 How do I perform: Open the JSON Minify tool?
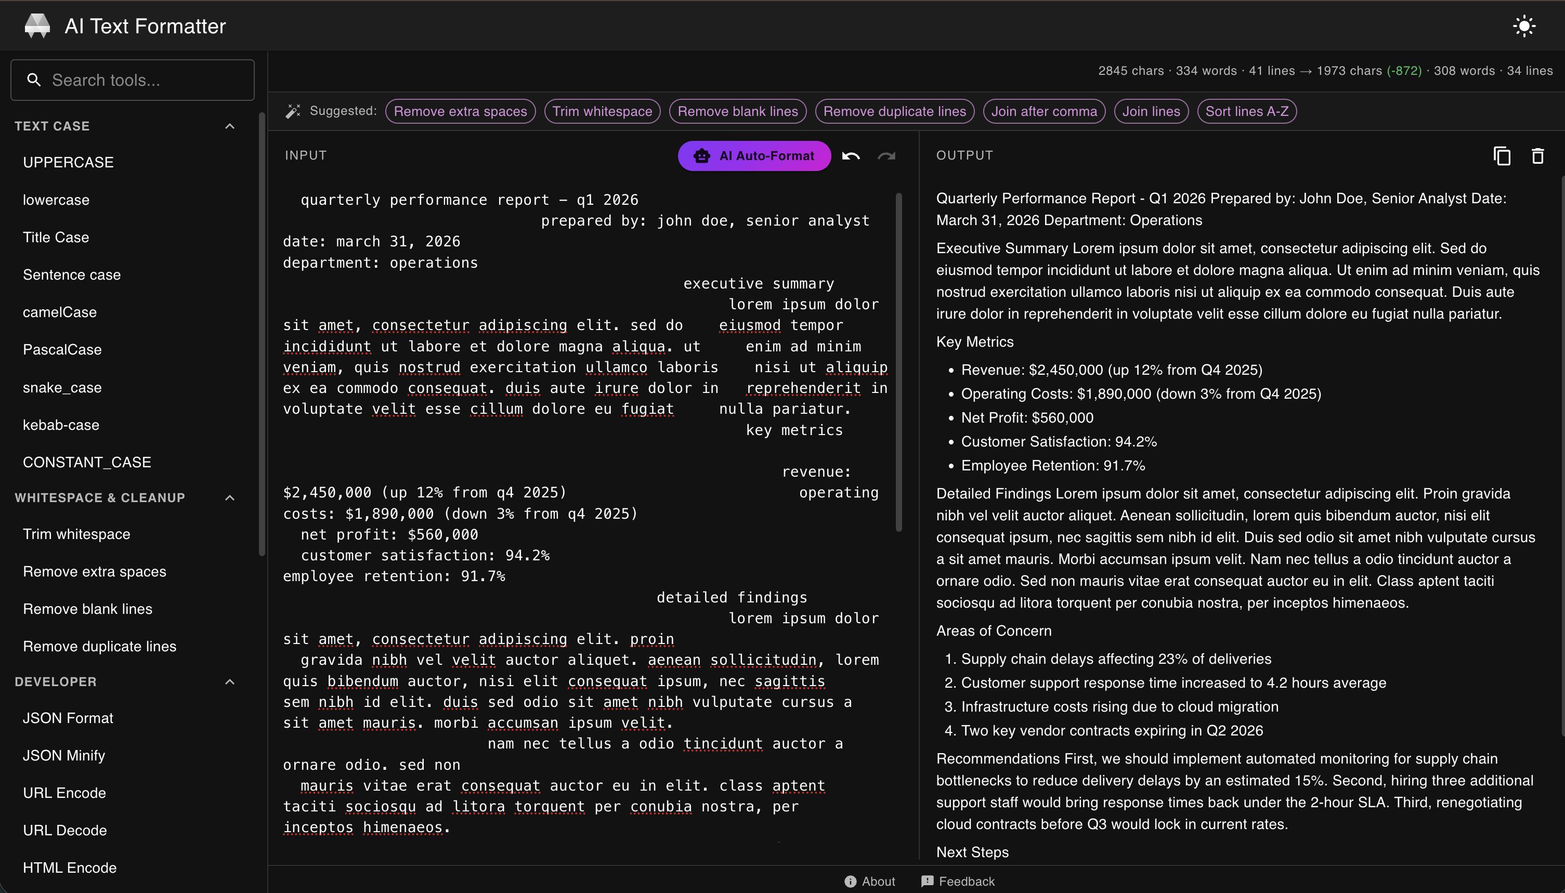tap(64, 756)
